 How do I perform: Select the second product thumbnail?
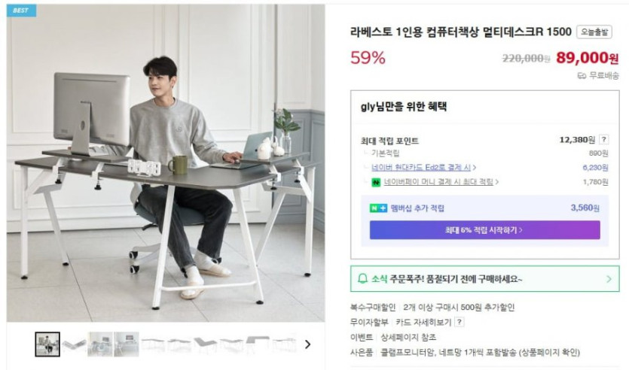tap(74, 344)
